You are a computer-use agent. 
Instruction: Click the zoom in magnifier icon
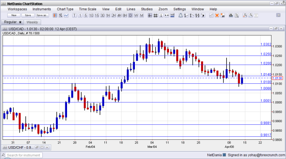click(x=245, y=15)
